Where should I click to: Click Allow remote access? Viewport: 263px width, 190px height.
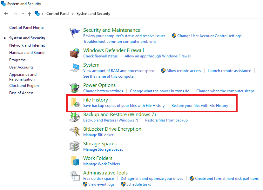[184, 71]
